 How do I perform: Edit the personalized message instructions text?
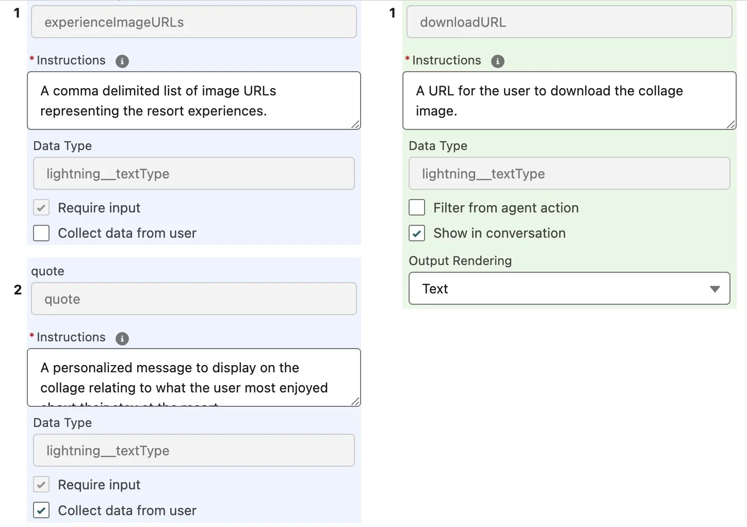(x=193, y=377)
